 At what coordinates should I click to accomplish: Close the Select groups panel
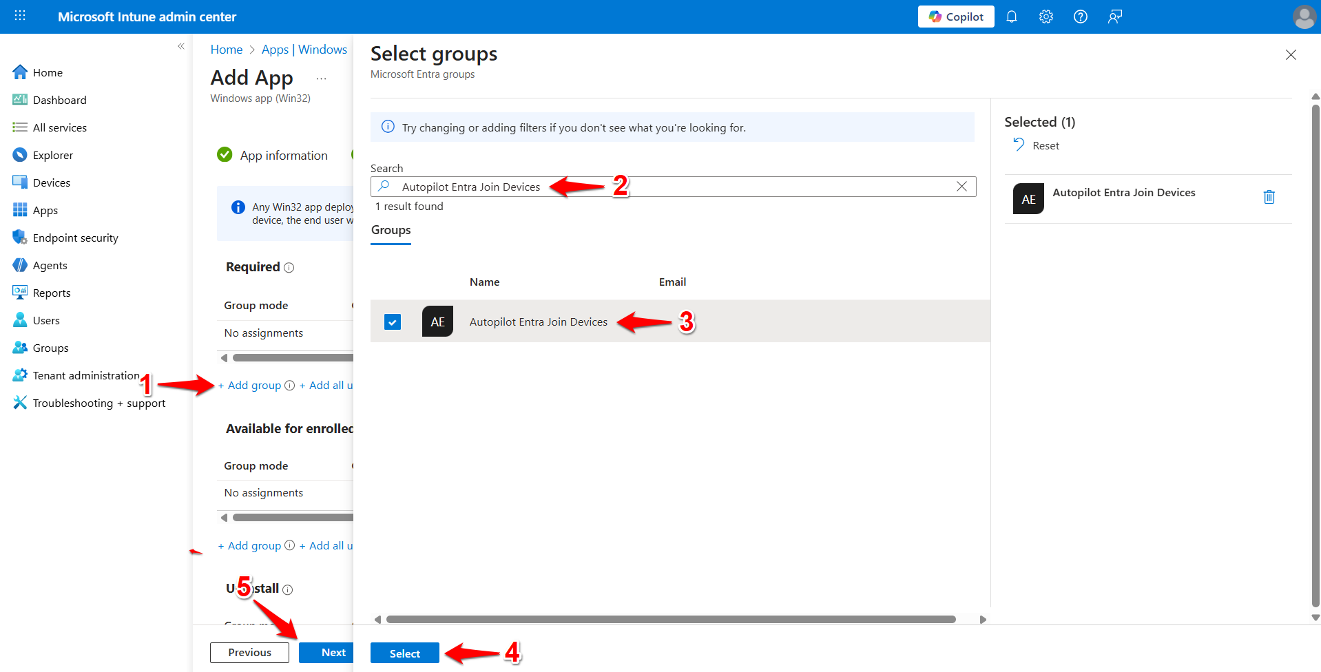[1291, 55]
